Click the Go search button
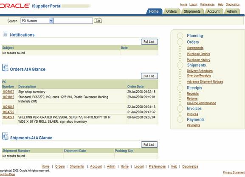Screen dimensions: 245x177 pos(98,21)
